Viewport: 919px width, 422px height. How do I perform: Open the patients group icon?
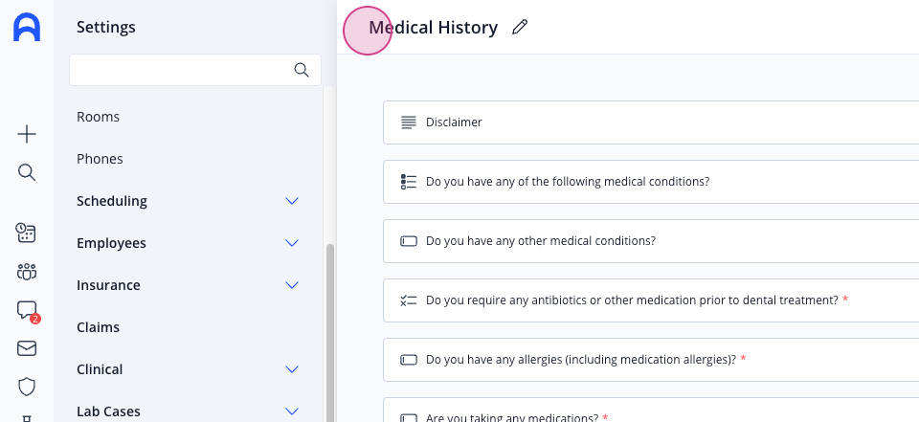click(x=27, y=271)
